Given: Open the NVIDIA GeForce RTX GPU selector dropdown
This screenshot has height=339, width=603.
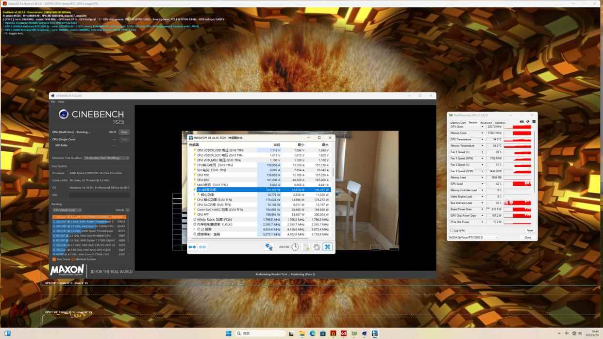Looking at the screenshot, I should (x=473, y=238).
